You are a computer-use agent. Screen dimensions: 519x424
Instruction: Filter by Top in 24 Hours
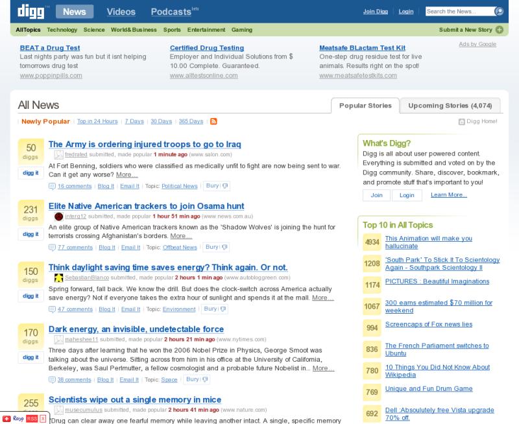click(x=97, y=121)
